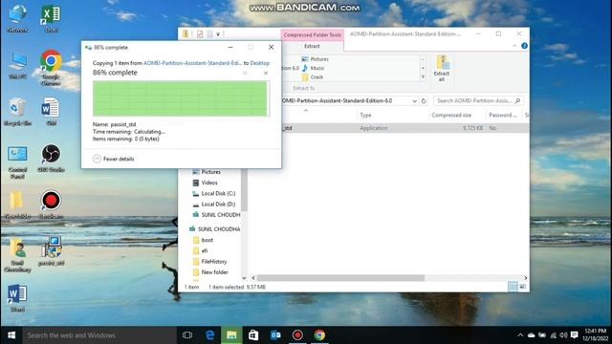612x344 pixels.
Task: Open the Network desktop icon
Action: tap(17, 18)
